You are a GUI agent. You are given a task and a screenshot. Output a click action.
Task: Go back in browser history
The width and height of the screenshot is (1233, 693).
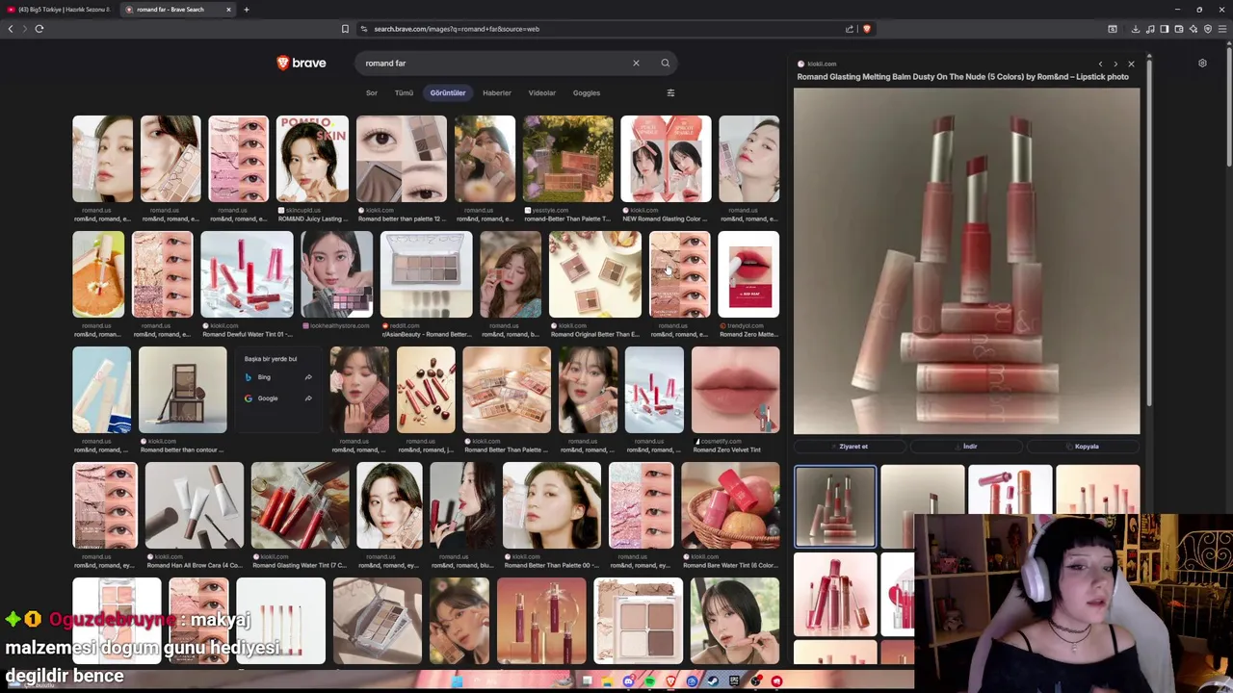(11, 29)
